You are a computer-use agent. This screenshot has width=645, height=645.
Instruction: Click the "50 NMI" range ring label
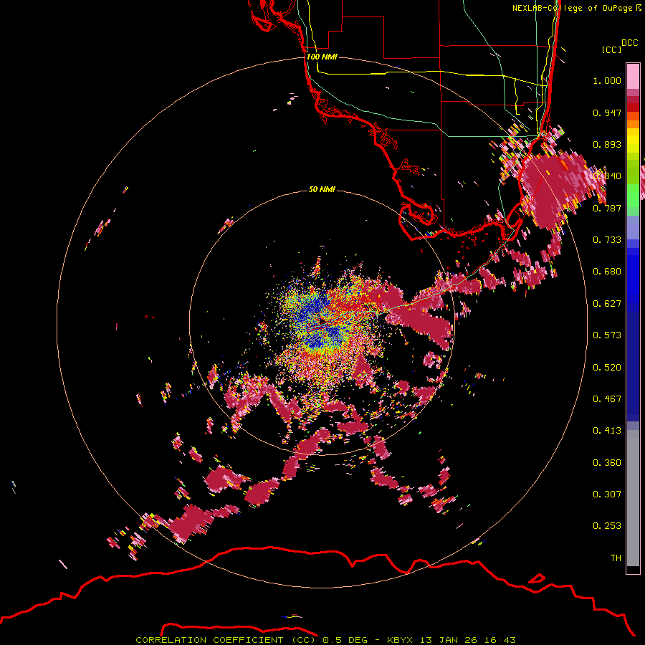point(322,190)
